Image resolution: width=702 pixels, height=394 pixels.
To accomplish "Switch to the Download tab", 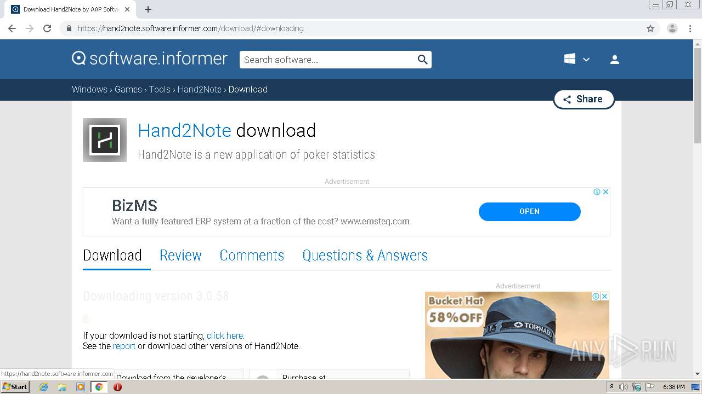I will (x=112, y=256).
